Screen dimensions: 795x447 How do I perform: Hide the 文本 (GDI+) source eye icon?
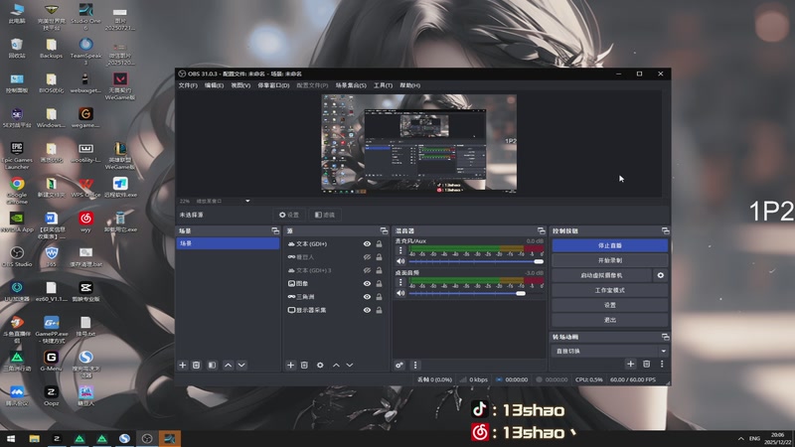[367, 243]
